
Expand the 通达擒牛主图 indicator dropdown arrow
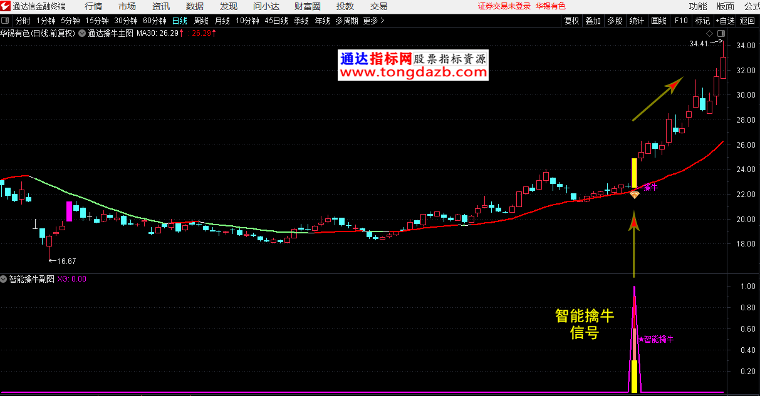pyautogui.click(x=82, y=33)
